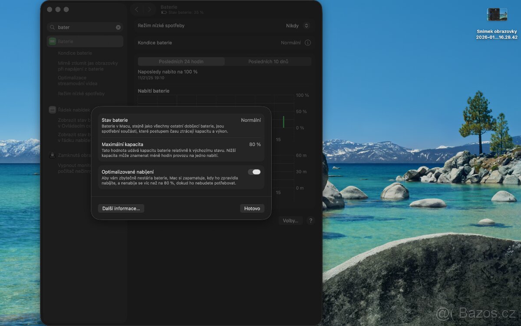Switch to the Posledních 24 hodin tab
Viewport: 521px width, 326px height.
pos(181,62)
